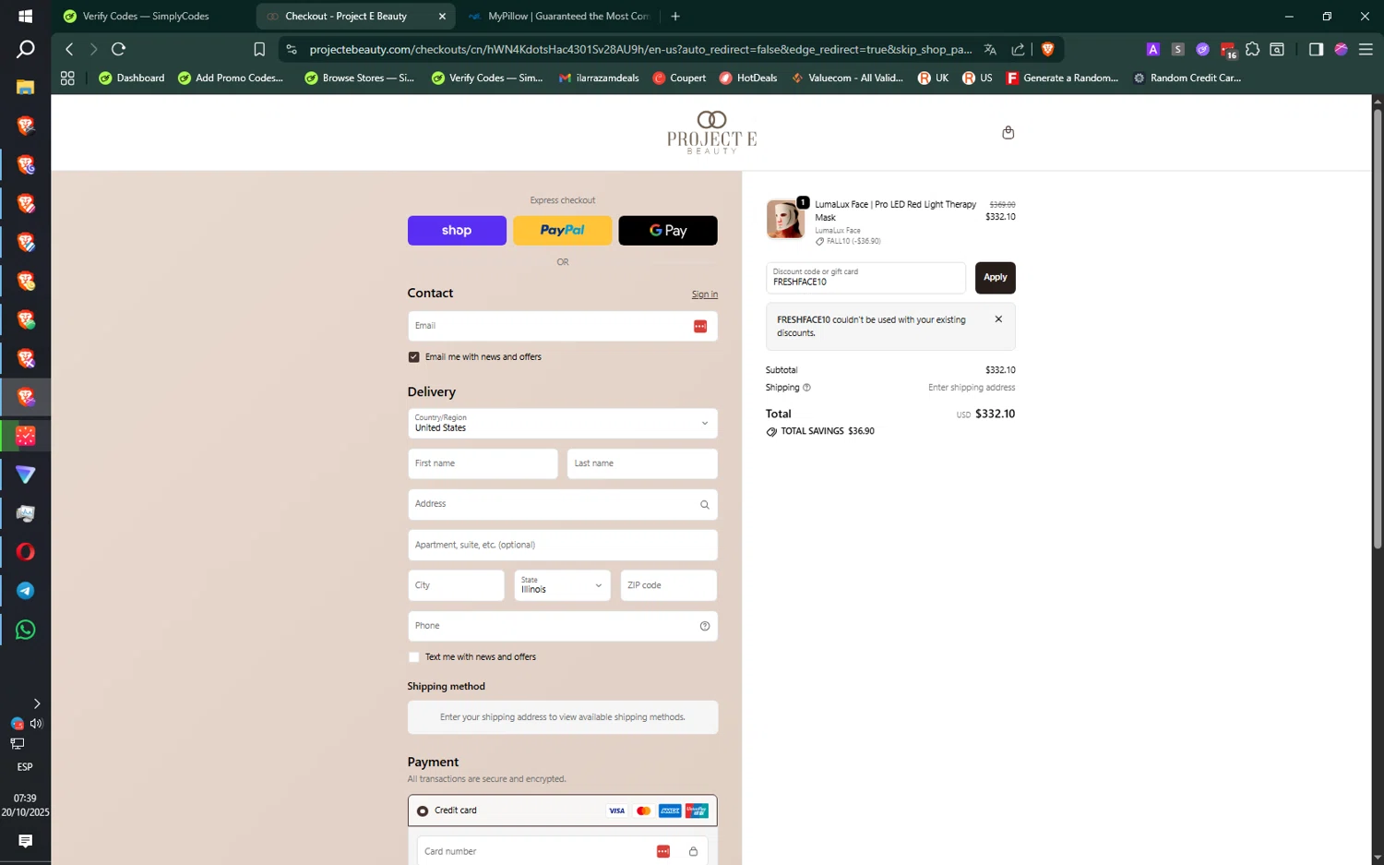Viewport: 1384px width, 865px height.
Task: Click the LumaLux Face mask product thumbnail
Action: click(x=785, y=220)
